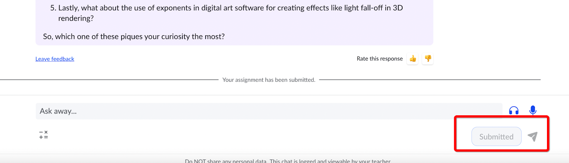Click the paper plane send icon
The width and height of the screenshot is (569, 163).
pos(532,136)
